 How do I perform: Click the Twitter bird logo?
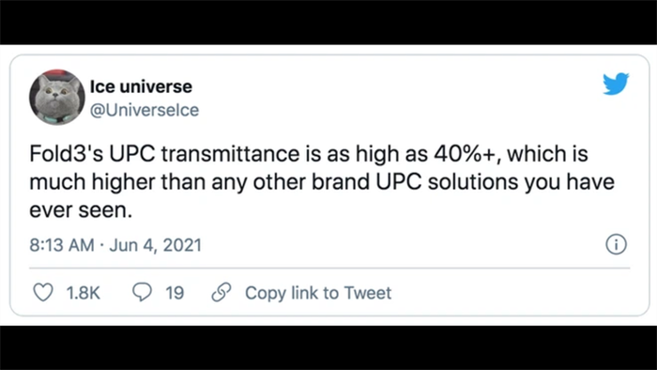pos(616,84)
